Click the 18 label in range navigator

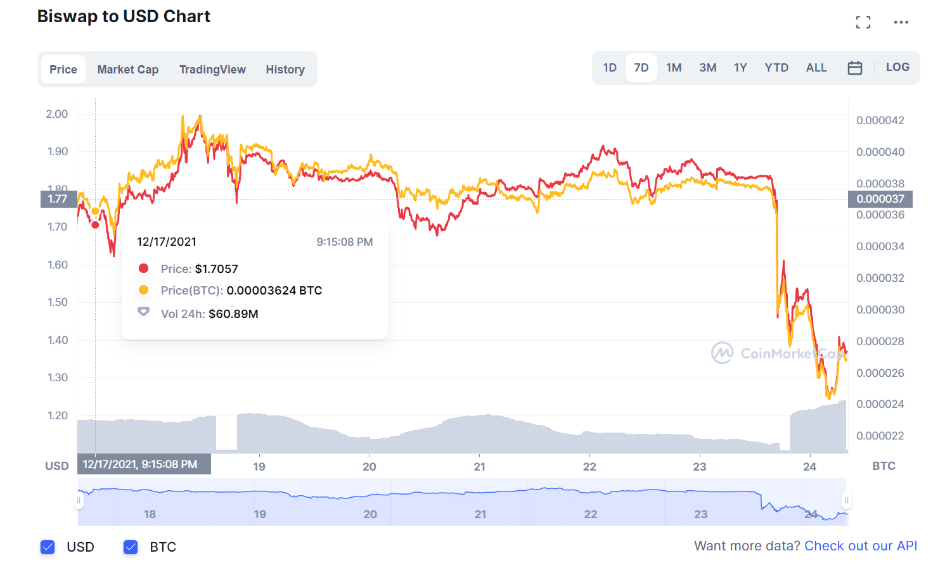[150, 514]
